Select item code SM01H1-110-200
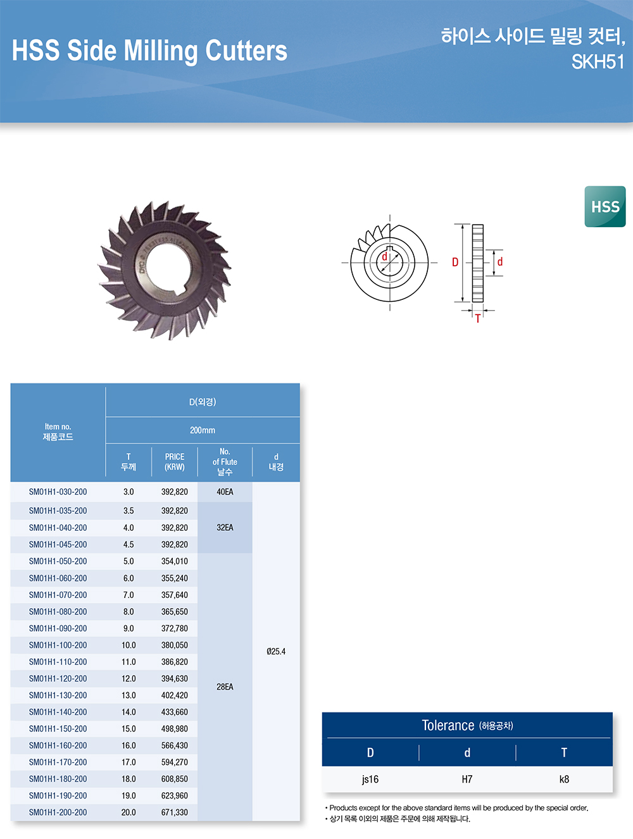Image resolution: width=633 pixels, height=839 pixels. pos(58,662)
